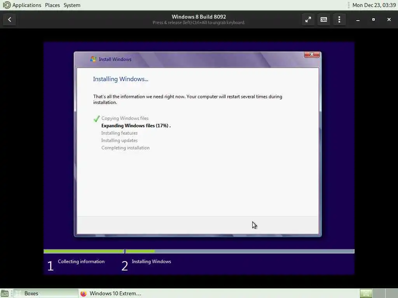Click the 'Copying Windows files' step
The width and height of the screenshot is (398, 298).
pyautogui.click(x=125, y=118)
